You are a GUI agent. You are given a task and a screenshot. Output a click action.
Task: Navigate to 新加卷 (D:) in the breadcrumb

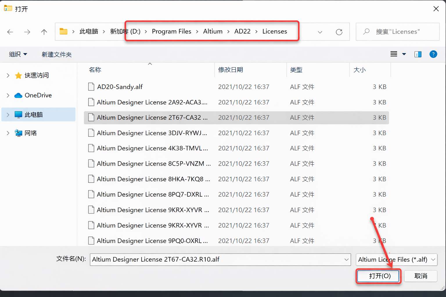(x=125, y=31)
